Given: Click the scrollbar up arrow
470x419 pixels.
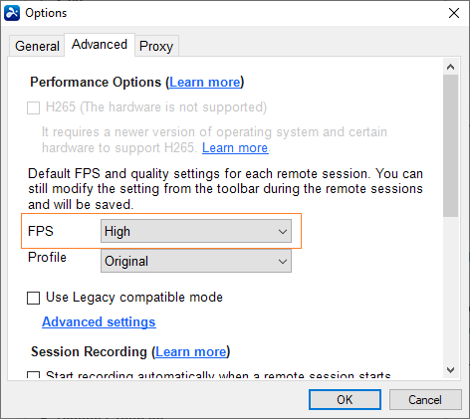Looking at the screenshot, I should (x=450, y=67).
